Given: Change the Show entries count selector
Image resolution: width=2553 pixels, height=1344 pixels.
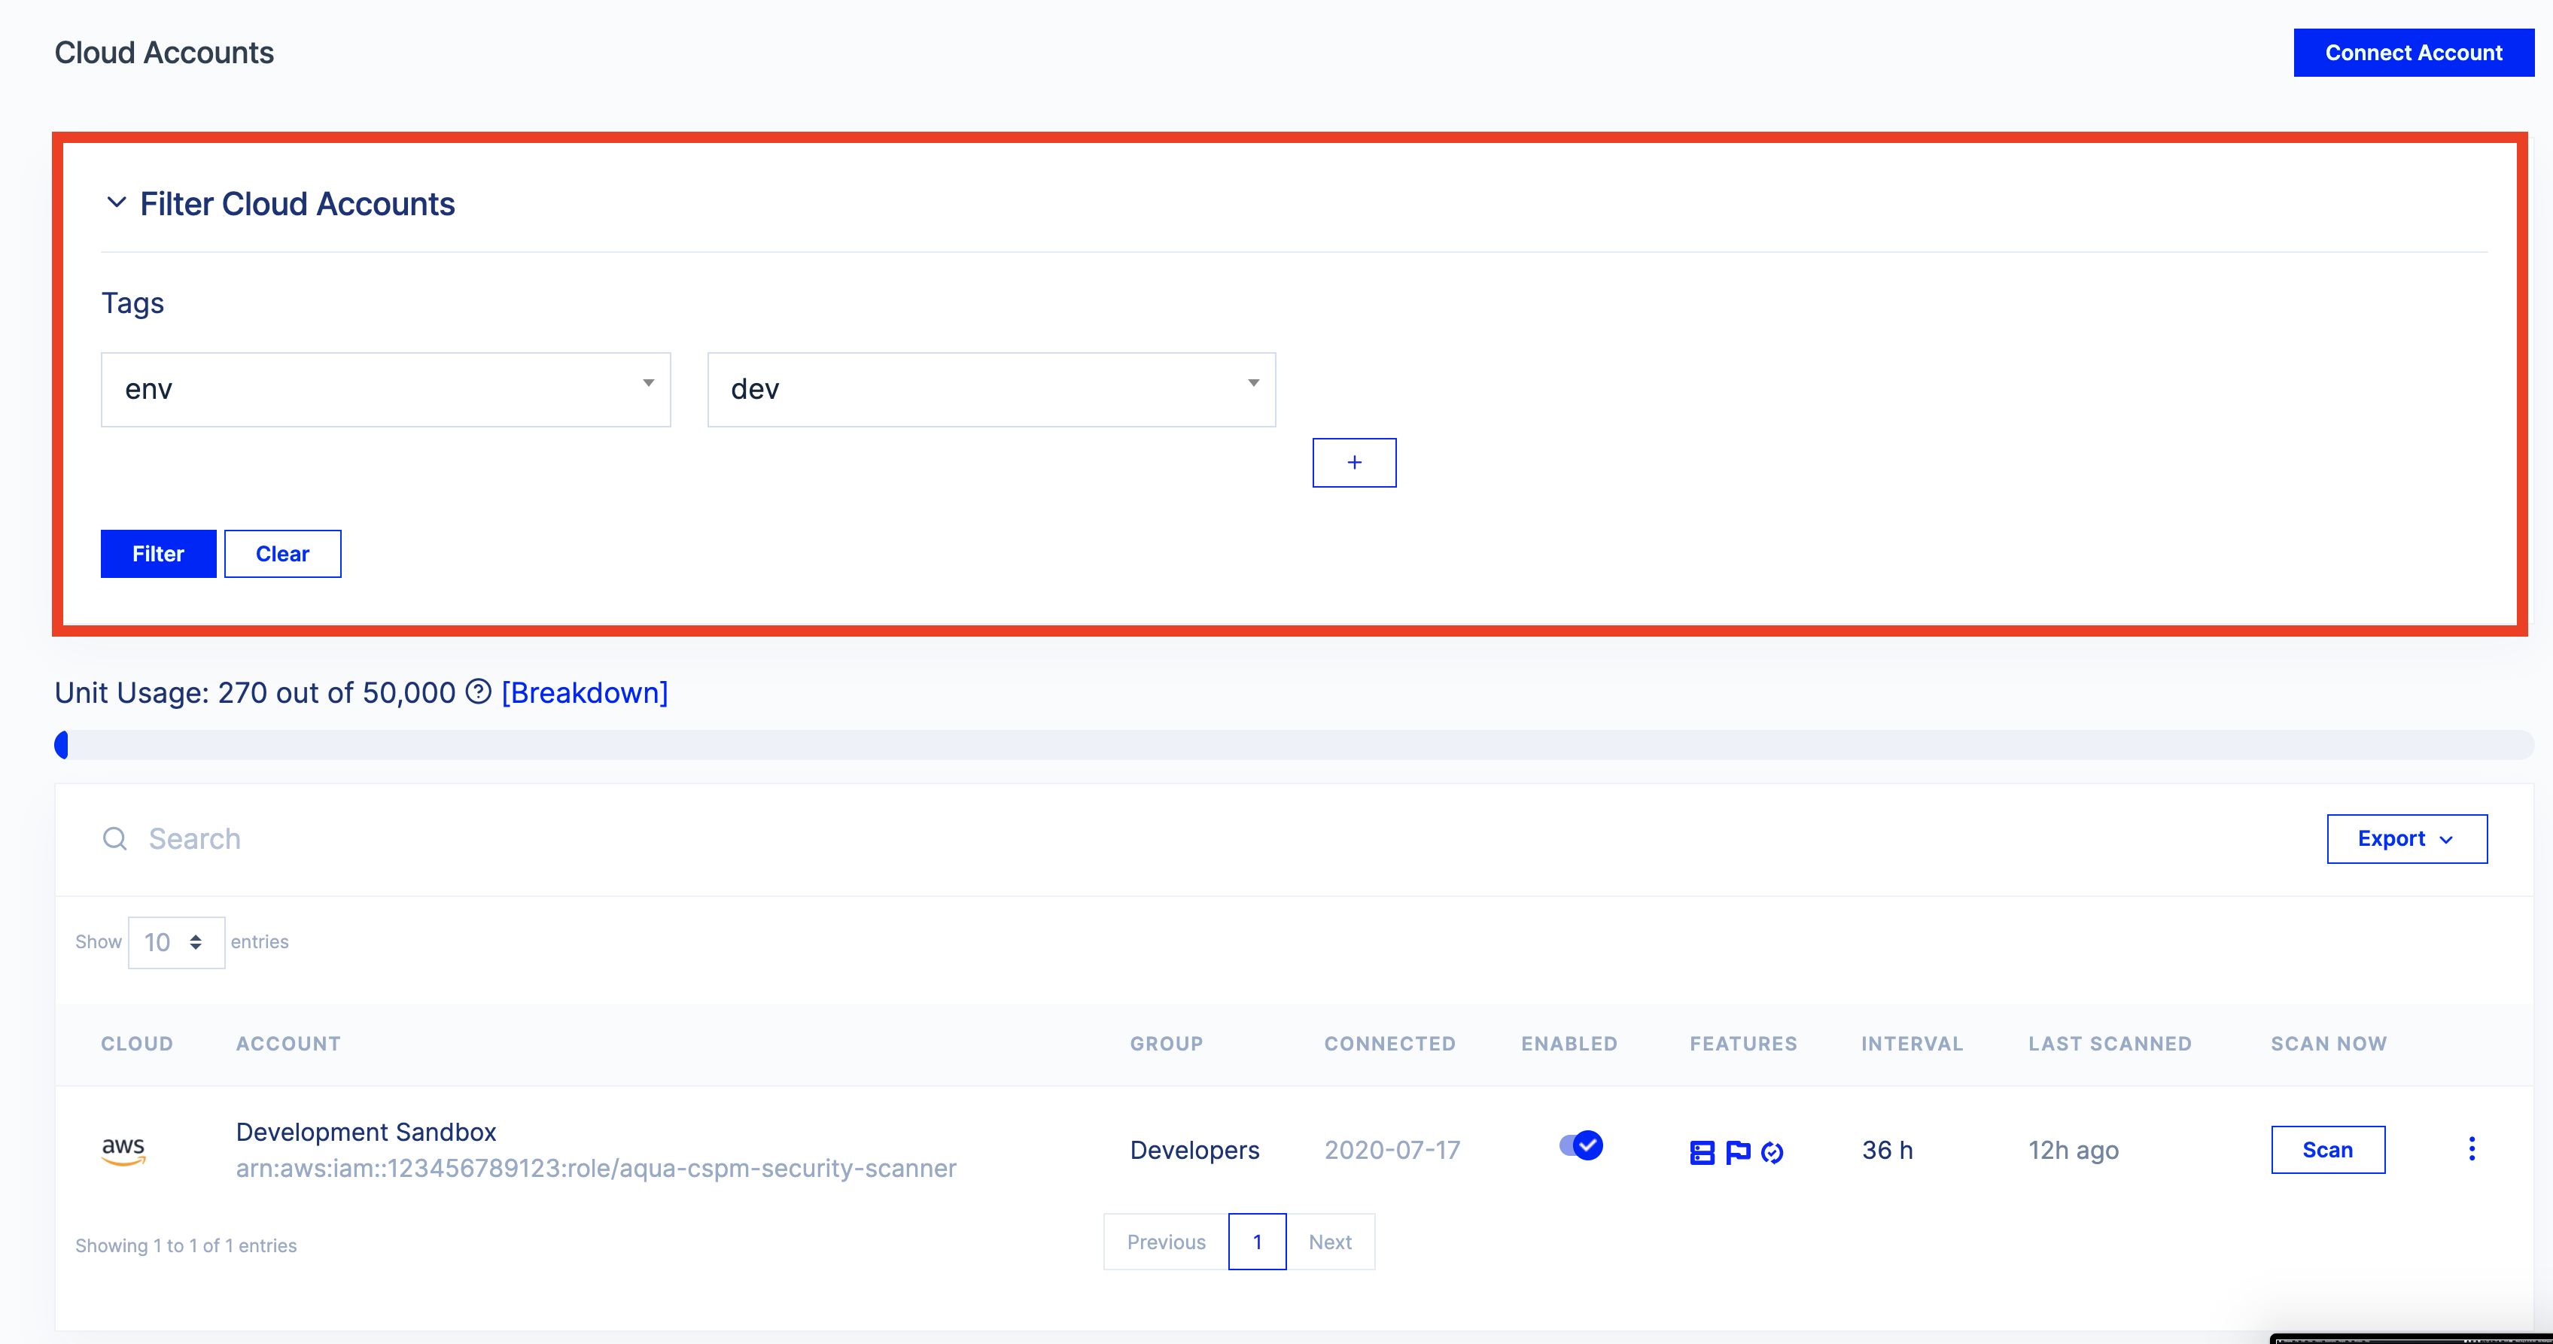Looking at the screenshot, I should coord(176,943).
